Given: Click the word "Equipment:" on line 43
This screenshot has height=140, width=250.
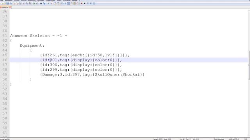Looking at the screenshot, I should (32, 45).
